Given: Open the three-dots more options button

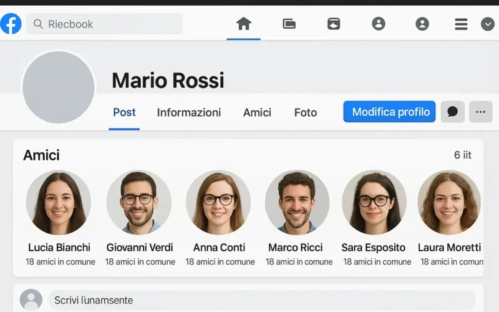Looking at the screenshot, I should tap(480, 112).
